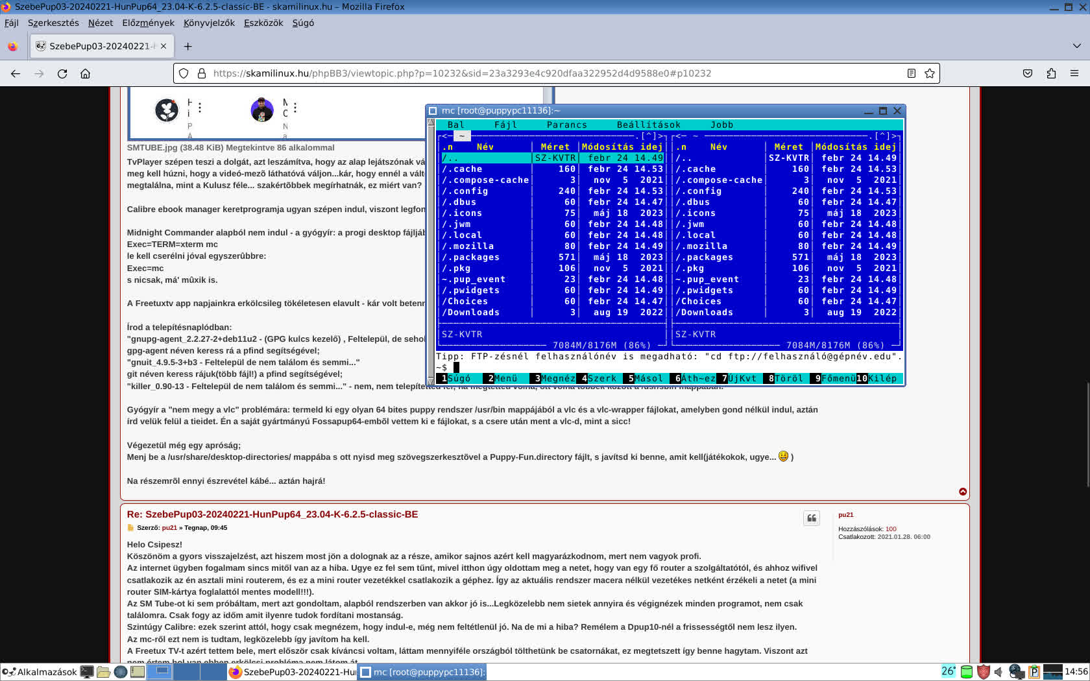Sort right mc panel by Név column

pyautogui.click(x=718, y=147)
